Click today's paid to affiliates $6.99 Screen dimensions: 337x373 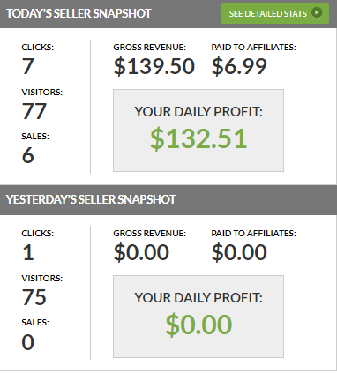pyautogui.click(x=239, y=66)
